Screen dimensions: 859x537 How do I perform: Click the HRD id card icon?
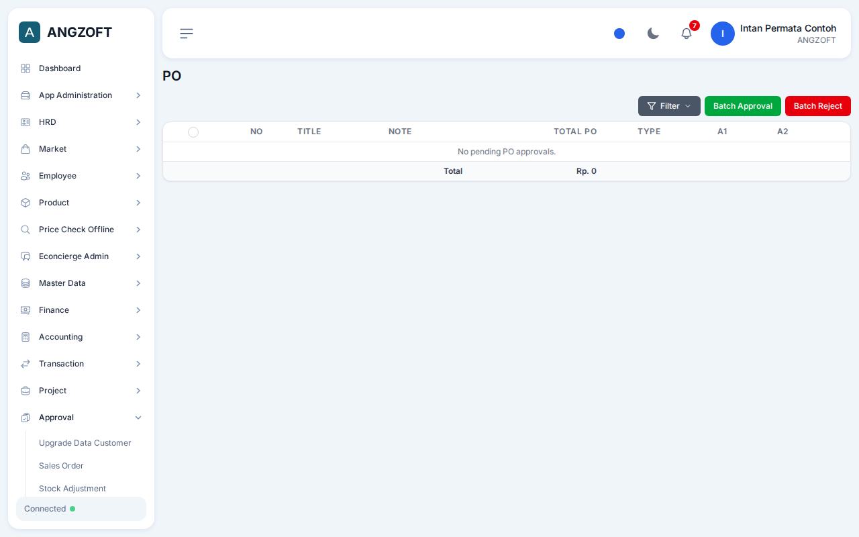pos(26,122)
